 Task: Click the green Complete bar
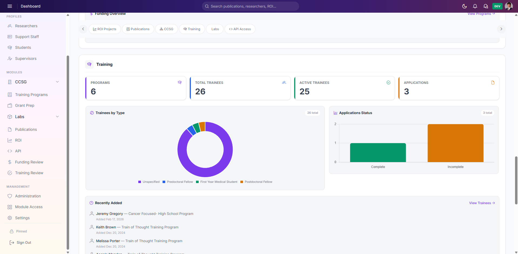click(x=378, y=153)
